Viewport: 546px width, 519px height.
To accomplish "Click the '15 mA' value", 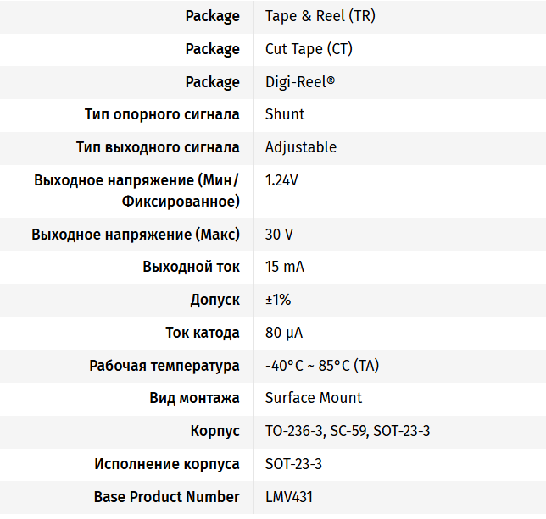I will pyautogui.click(x=285, y=267).
